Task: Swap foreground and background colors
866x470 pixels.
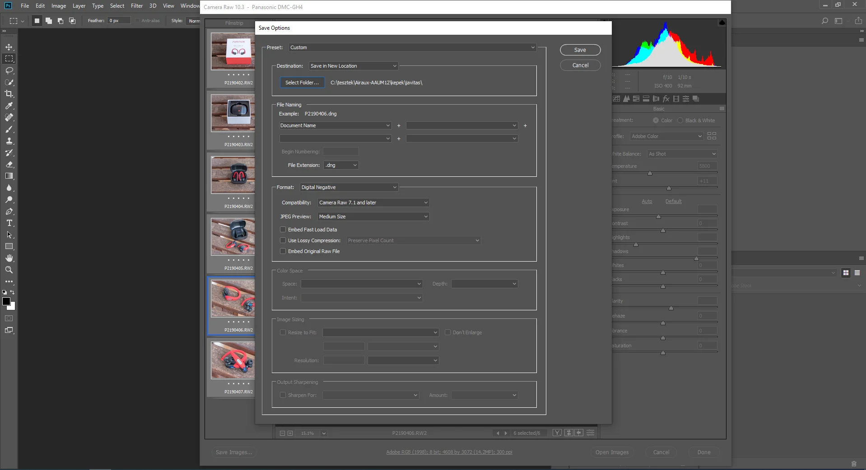Action: coord(12,292)
